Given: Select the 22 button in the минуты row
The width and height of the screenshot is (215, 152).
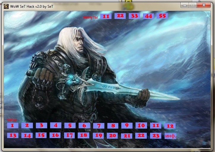Looking at the screenshot, I should point(120,16).
